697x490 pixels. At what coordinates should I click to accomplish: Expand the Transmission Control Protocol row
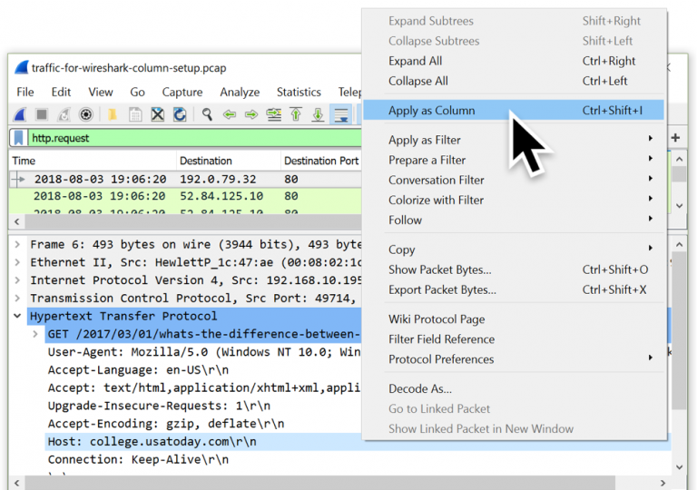(x=17, y=299)
